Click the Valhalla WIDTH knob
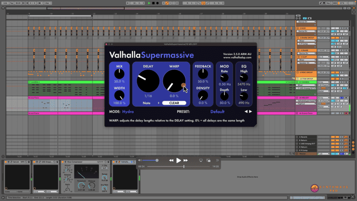 tap(119, 95)
